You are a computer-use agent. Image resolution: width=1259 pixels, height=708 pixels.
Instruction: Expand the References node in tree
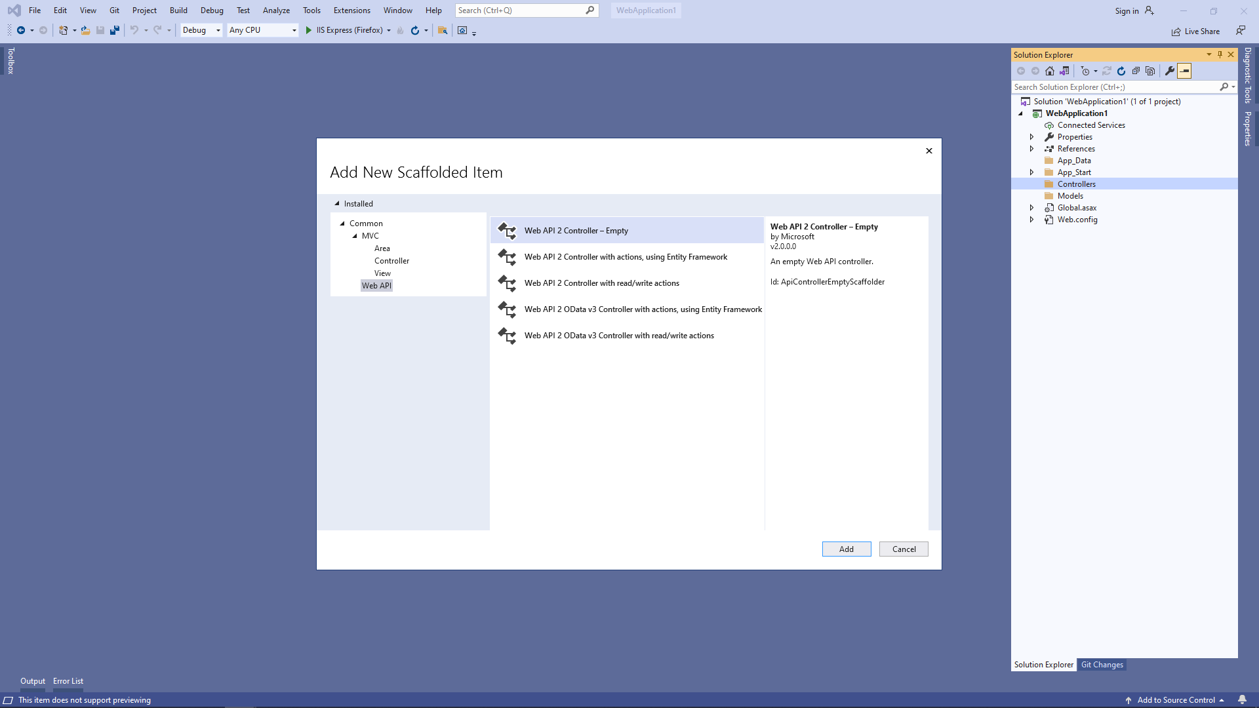(x=1031, y=149)
